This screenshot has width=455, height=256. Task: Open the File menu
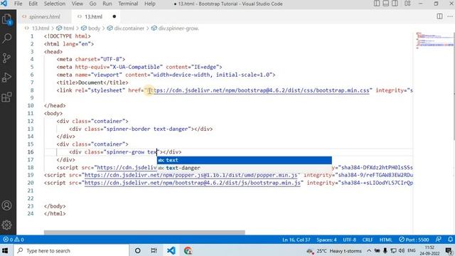point(18,4)
